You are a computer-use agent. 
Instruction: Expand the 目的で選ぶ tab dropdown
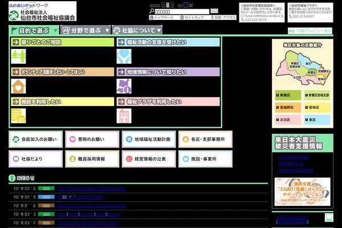click(55, 30)
